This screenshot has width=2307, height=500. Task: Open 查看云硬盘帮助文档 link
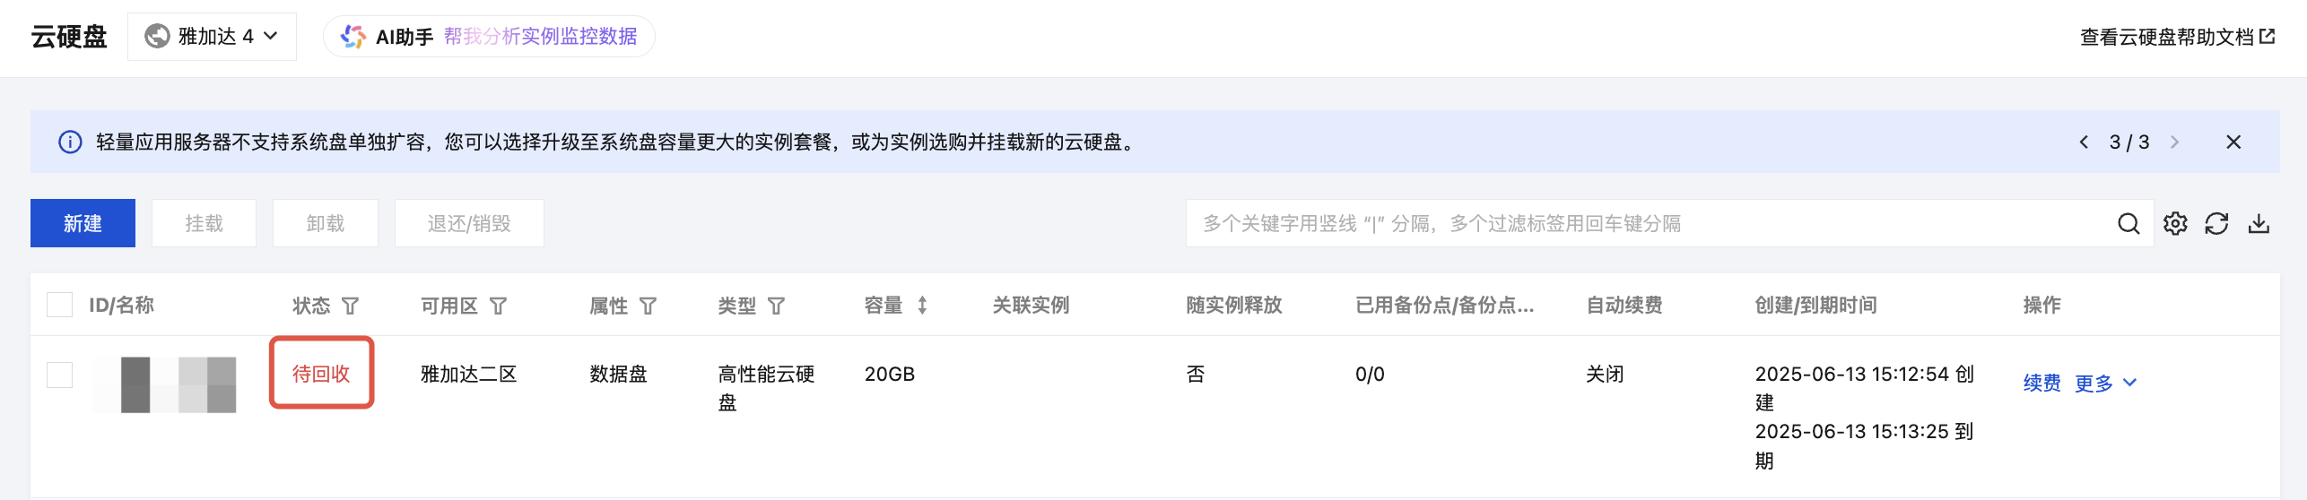(x=2177, y=37)
